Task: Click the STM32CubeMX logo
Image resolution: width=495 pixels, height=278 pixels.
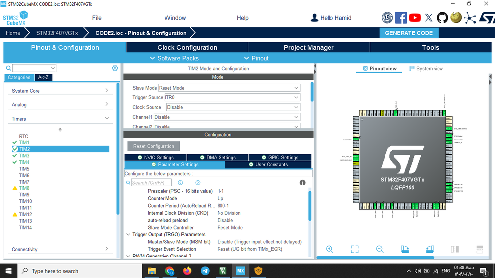Action: click(15, 18)
